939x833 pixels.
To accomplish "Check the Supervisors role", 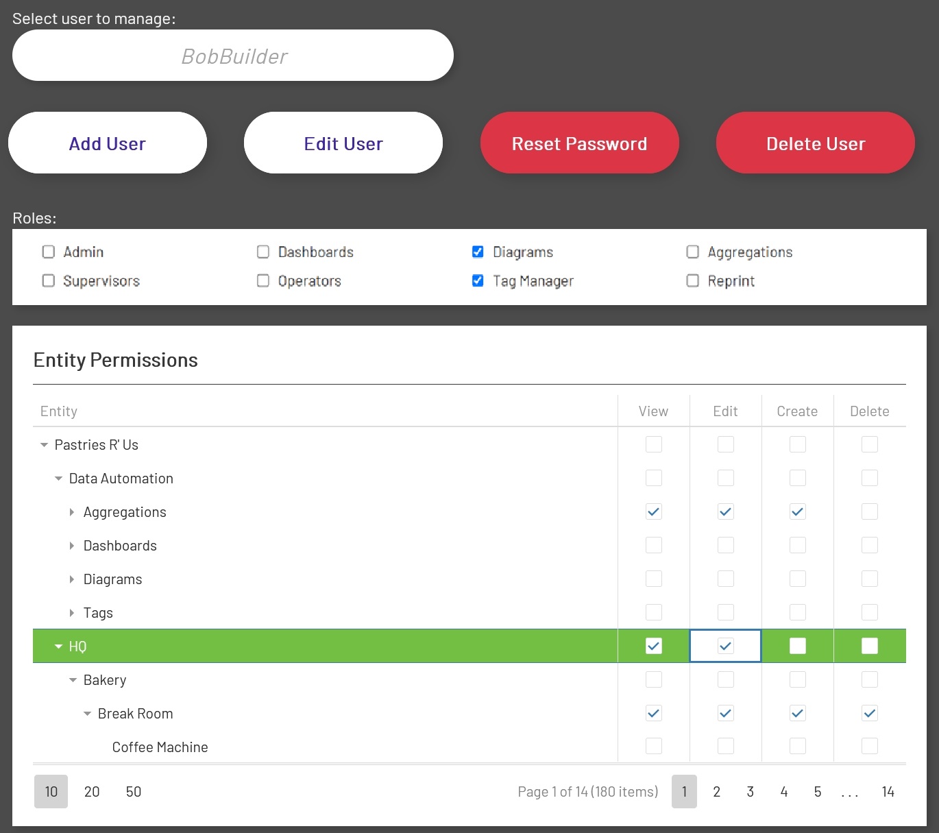I will [x=48, y=280].
